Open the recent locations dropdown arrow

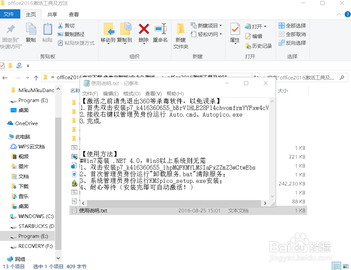coord(27,78)
